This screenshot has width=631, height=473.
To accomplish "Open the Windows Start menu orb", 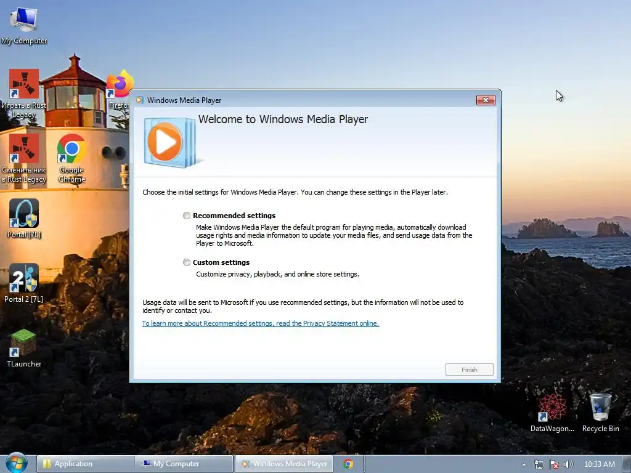I will 17,463.
